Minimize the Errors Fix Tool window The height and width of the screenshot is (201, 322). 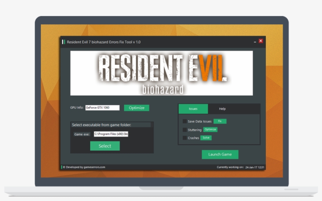(255, 42)
